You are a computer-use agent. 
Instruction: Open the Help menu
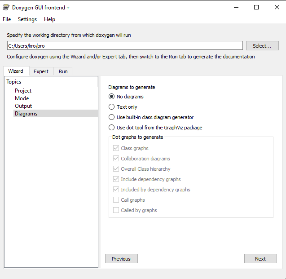(x=50, y=19)
